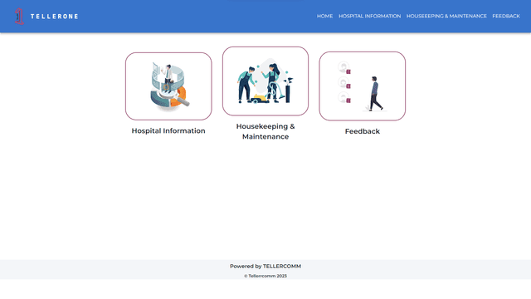531x299 pixels.
Task: Go to HOME in the navigation bar
Action: (x=324, y=16)
